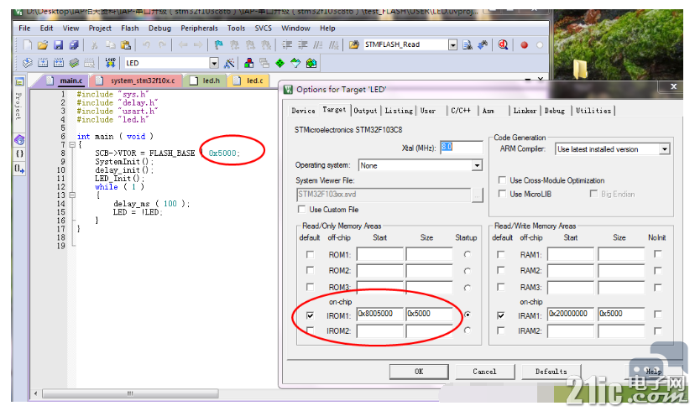Click the Start/Stop Debug Session icon

(x=503, y=44)
